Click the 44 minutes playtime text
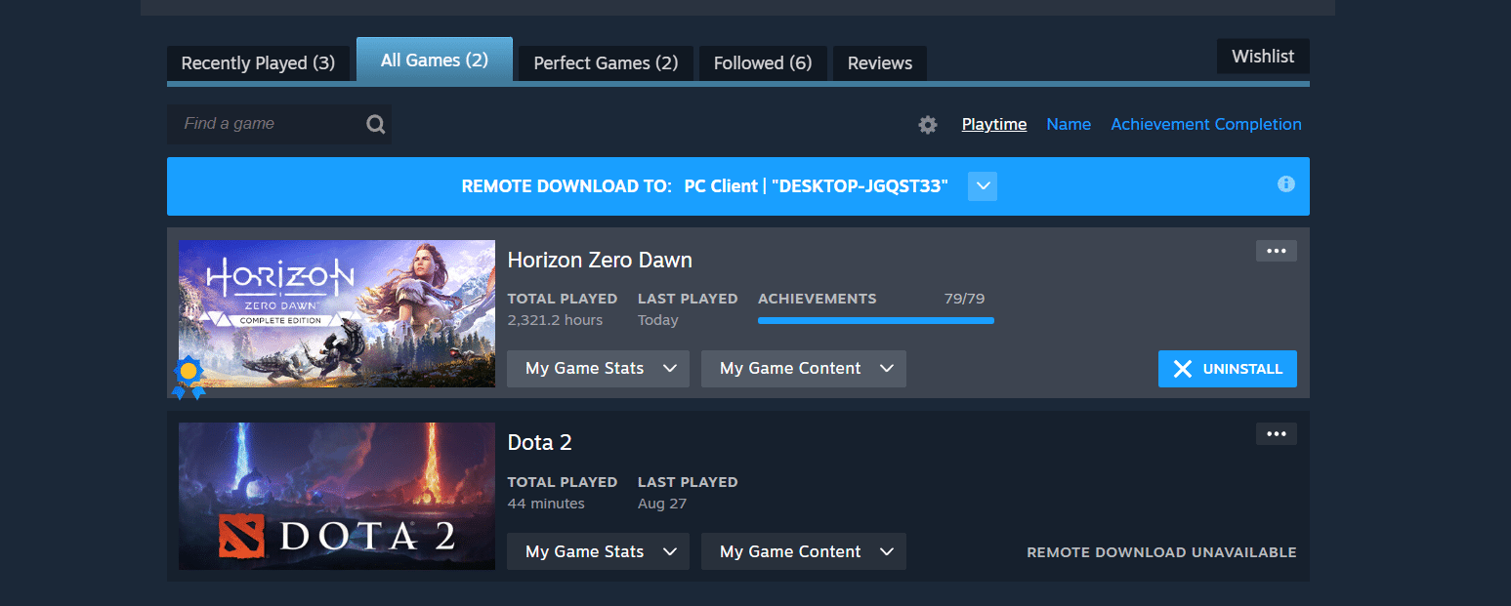The width and height of the screenshot is (1511, 606). [546, 504]
